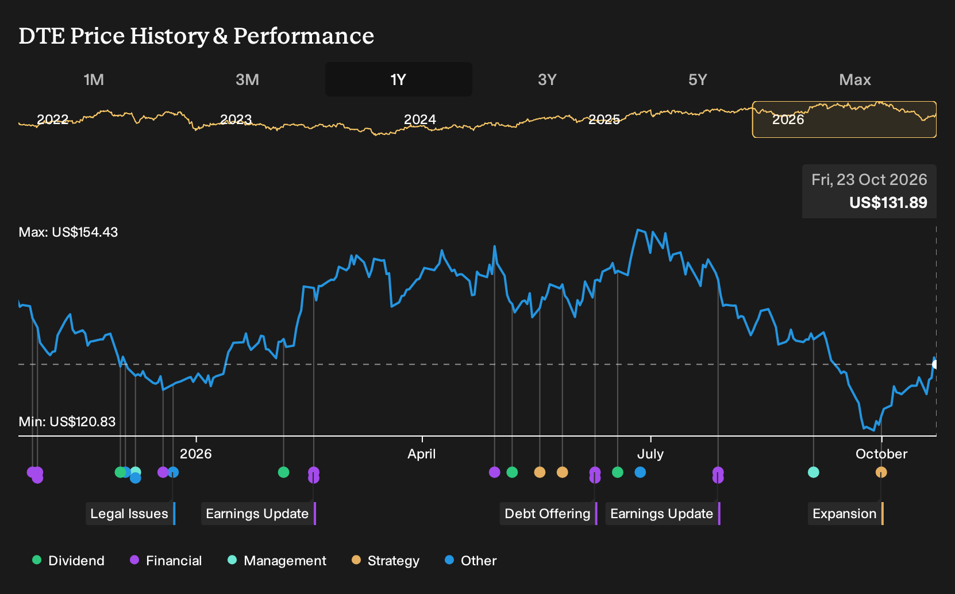Image resolution: width=955 pixels, height=594 pixels.
Task: Switch to the 1M time range tab
Action: pyautogui.click(x=94, y=79)
